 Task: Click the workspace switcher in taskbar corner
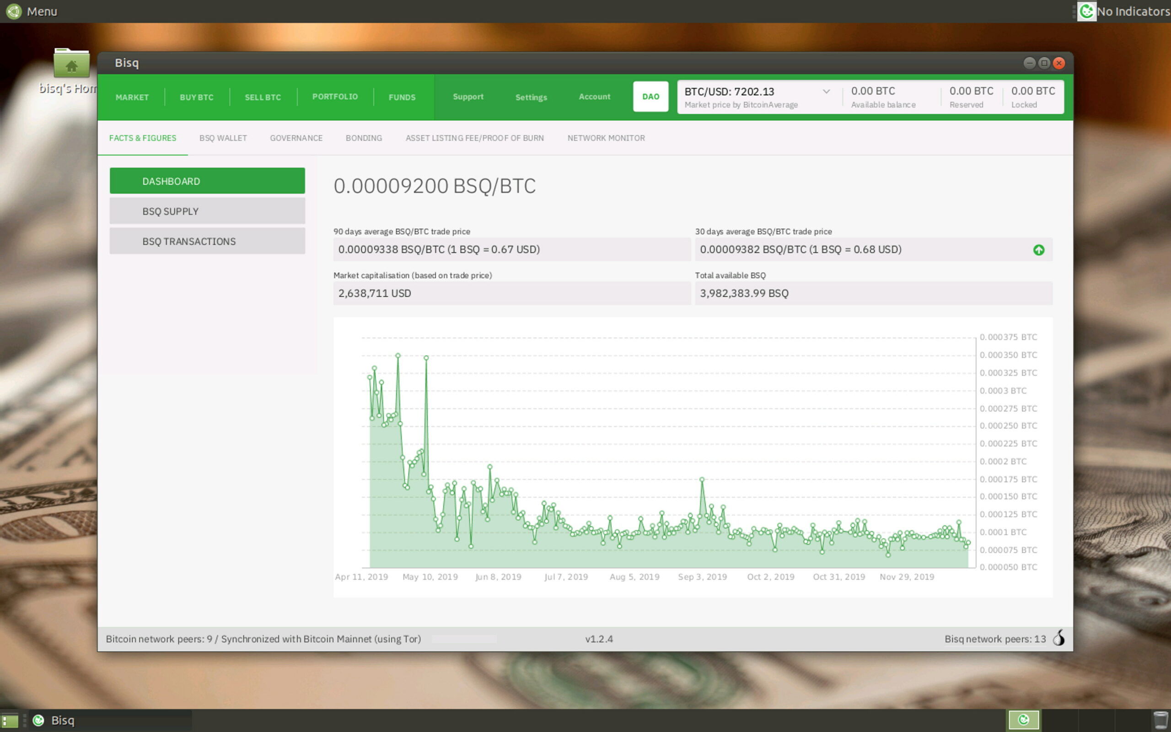pos(10,720)
